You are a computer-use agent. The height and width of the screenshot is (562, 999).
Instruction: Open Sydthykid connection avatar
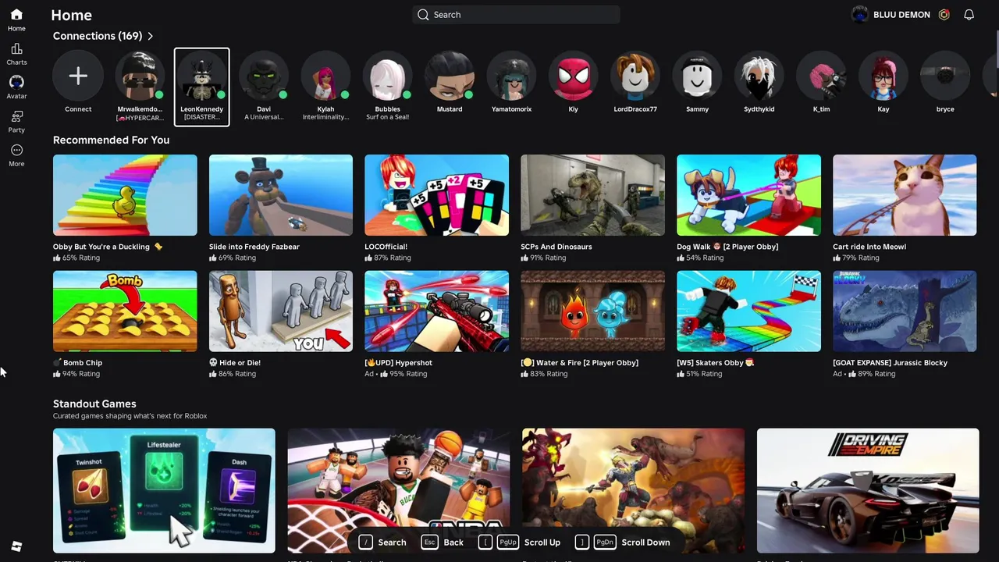pyautogui.click(x=759, y=76)
